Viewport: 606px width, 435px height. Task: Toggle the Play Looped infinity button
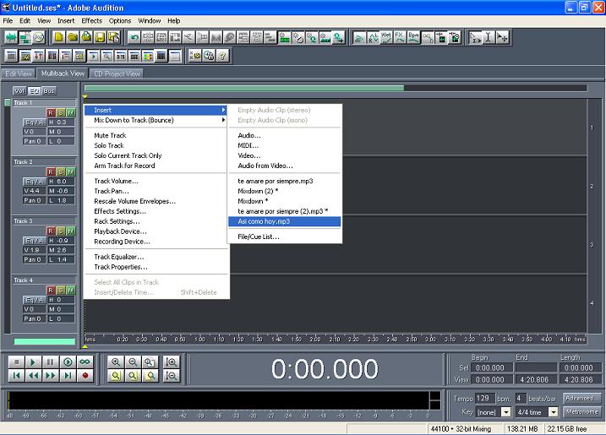[85, 362]
